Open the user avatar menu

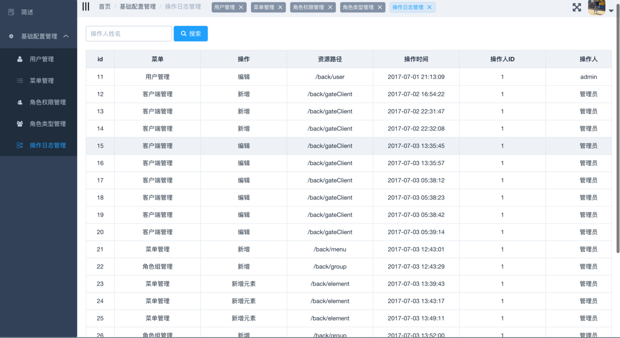click(x=596, y=7)
